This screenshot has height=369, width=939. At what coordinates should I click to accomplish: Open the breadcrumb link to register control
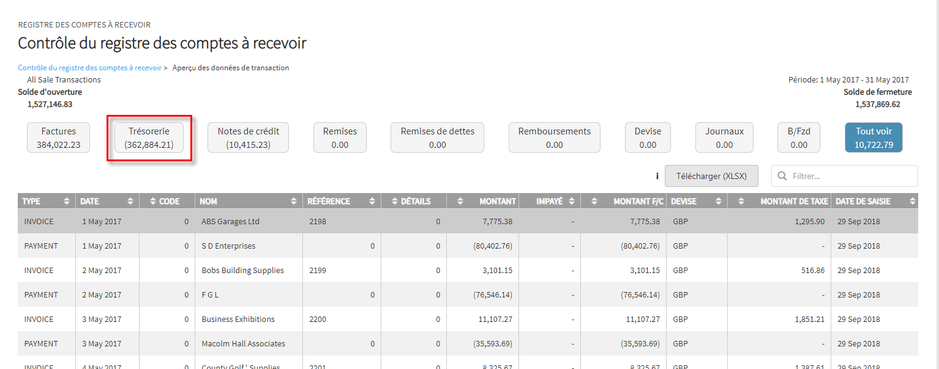(89, 68)
